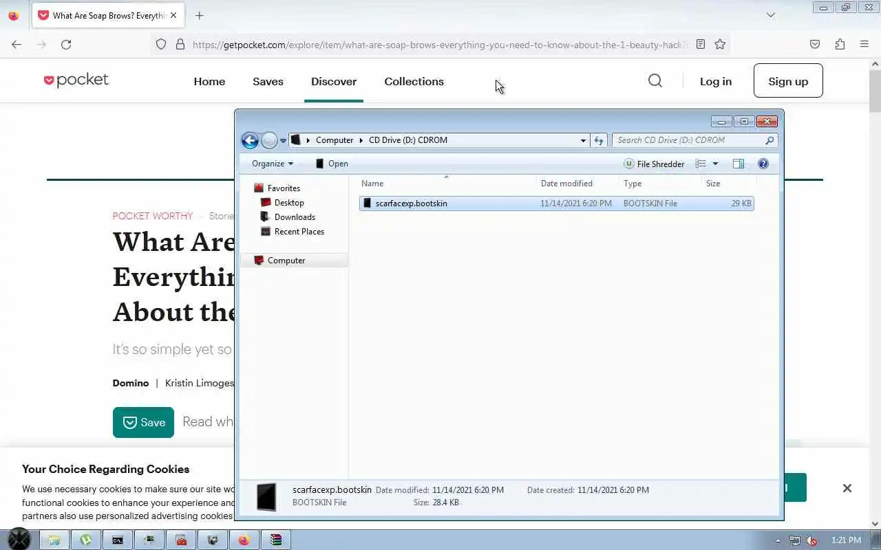Select Favorites in the navigation pane
Viewport: 881px width, 550px height.
point(284,188)
